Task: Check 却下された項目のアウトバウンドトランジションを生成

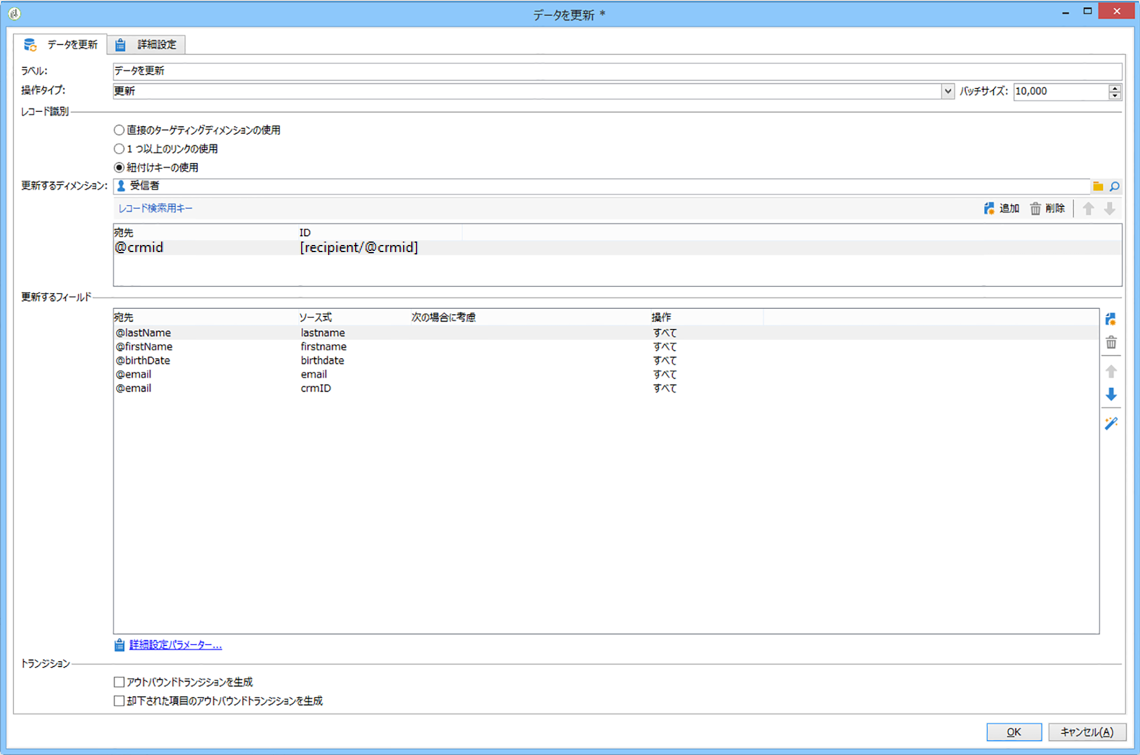Action: pos(120,701)
